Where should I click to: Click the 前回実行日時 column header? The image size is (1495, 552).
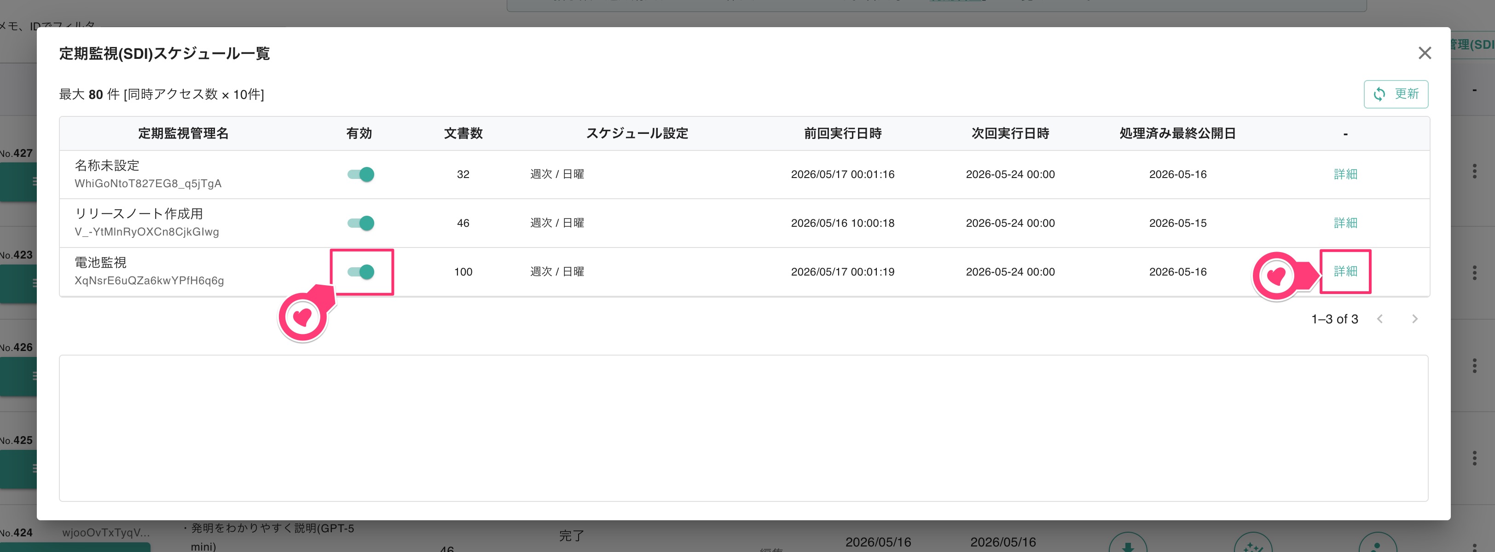[843, 133]
